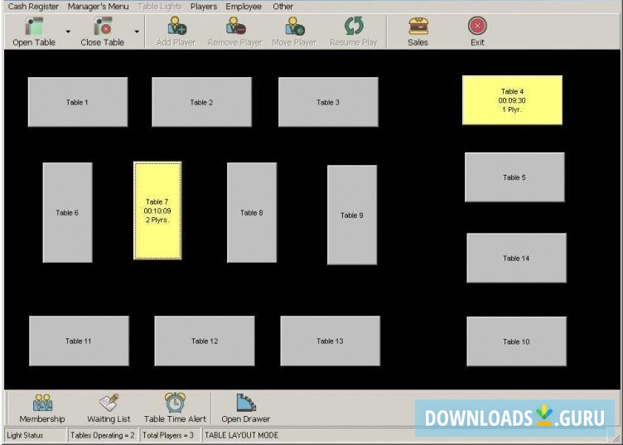Open the Players menu
The image size is (623, 445).
(x=204, y=7)
